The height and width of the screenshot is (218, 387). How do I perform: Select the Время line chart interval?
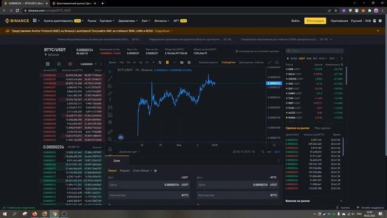tap(112, 62)
